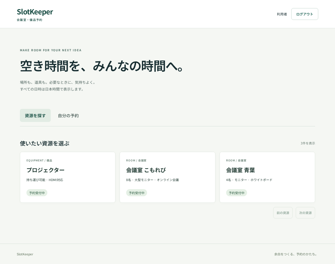Switch to the 自分の予約 tab

coord(68,115)
